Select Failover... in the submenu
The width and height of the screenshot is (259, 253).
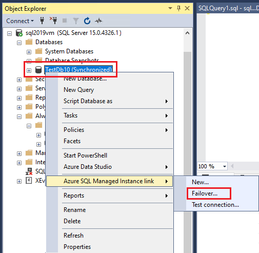pos(216,193)
